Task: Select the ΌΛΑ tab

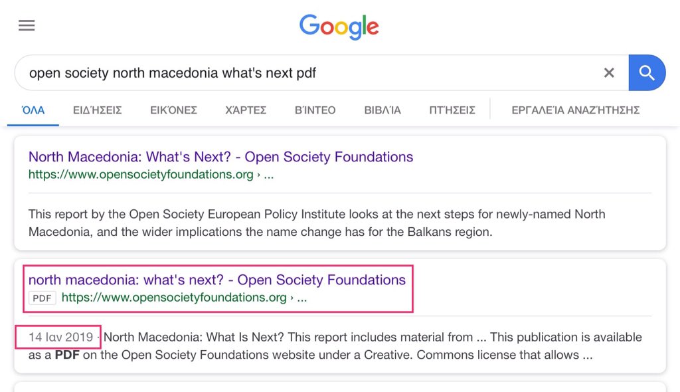Action: click(x=33, y=110)
